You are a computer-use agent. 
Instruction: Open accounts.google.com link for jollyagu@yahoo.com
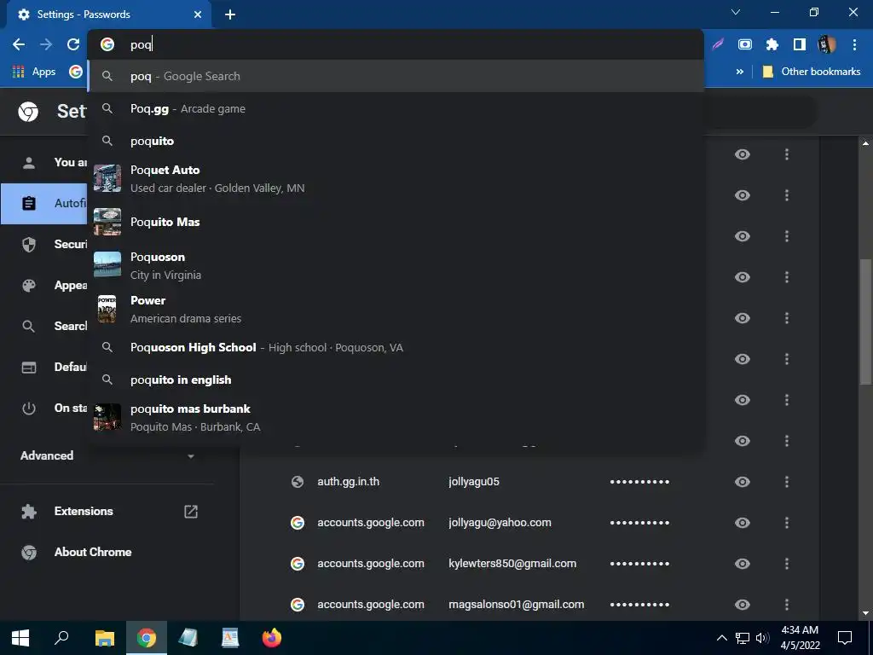tap(371, 523)
